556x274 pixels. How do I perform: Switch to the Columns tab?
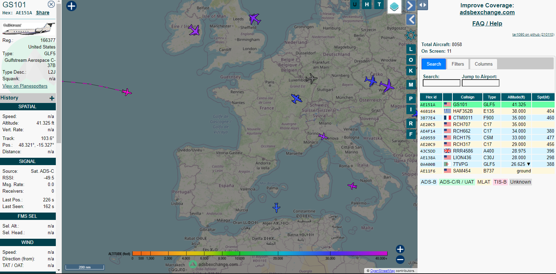point(483,64)
